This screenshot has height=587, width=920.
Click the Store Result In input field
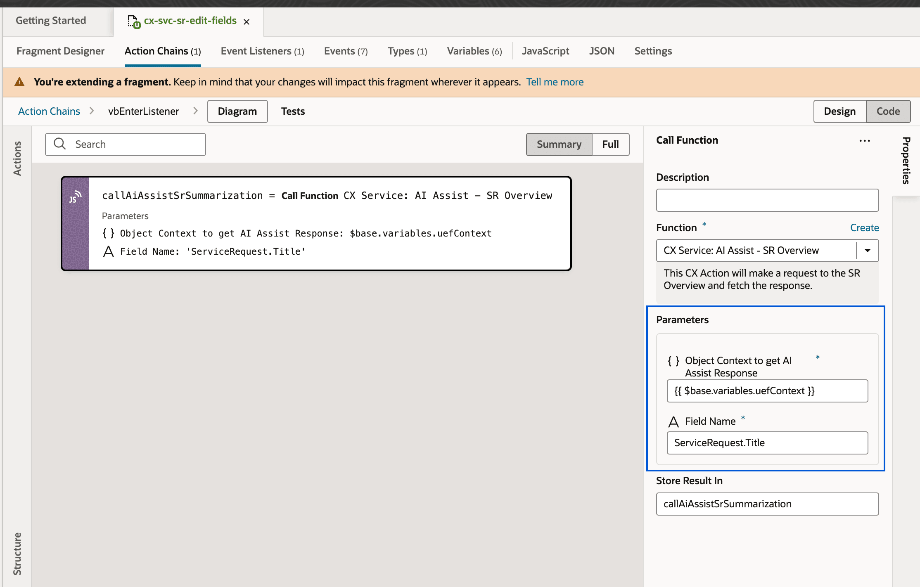(767, 504)
